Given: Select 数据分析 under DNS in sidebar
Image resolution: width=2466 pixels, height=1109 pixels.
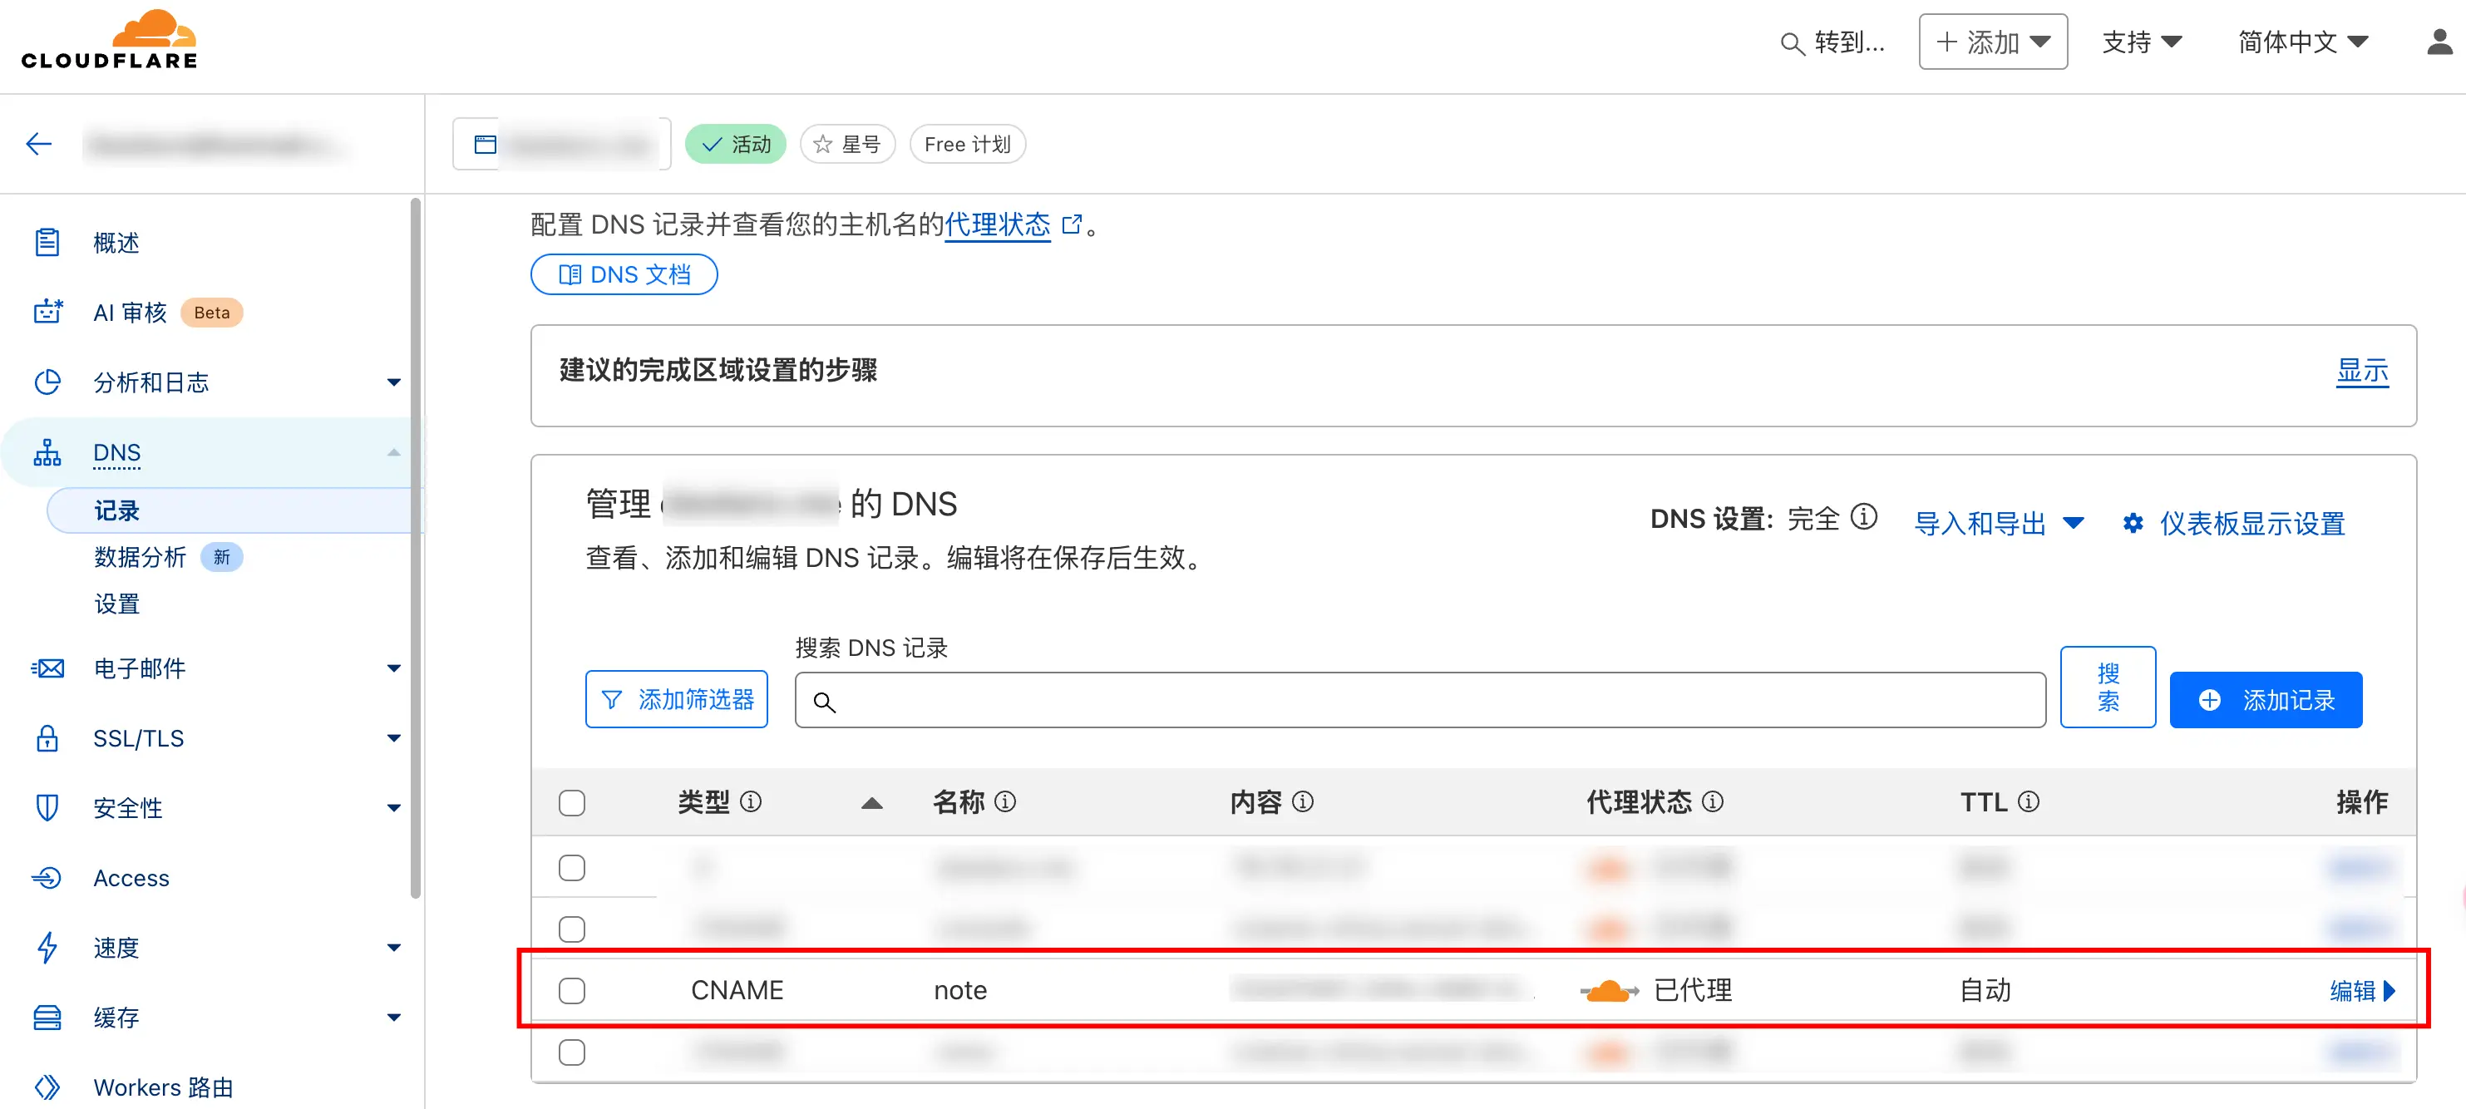Looking at the screenshot, I should pos(140,557).
